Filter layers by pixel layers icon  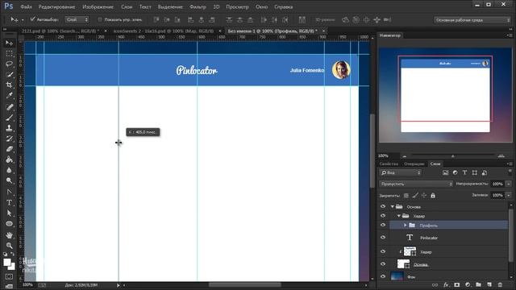445,172
